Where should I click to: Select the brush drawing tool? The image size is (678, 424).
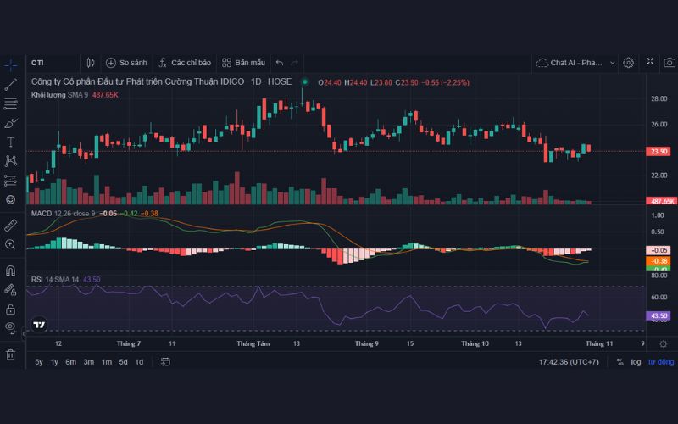pos(10,123)
